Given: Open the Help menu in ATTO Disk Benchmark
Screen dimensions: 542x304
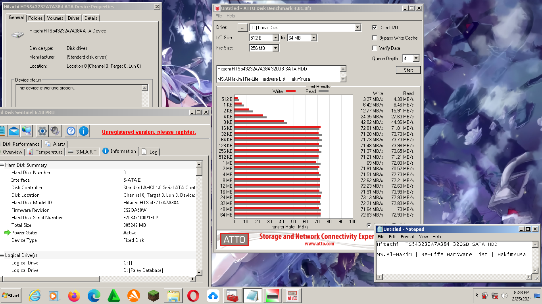Looking at the screenshot, I should pos(231,16).
